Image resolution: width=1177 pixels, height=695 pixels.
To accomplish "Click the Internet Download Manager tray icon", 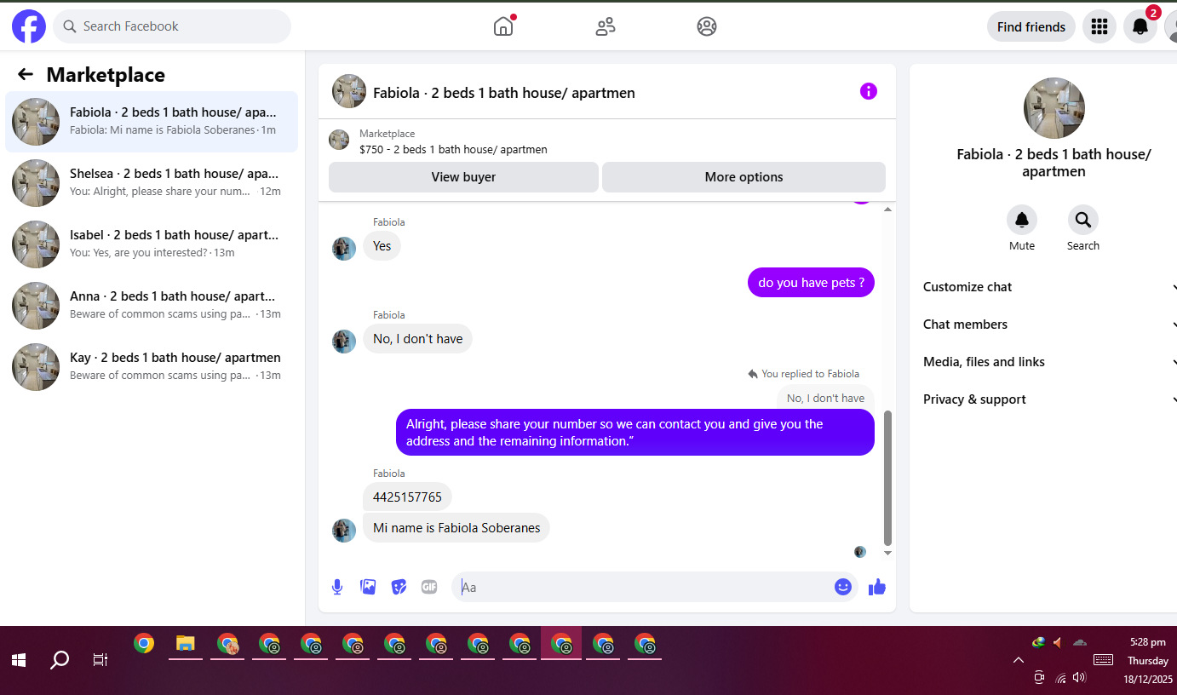I will [1038, 642].
